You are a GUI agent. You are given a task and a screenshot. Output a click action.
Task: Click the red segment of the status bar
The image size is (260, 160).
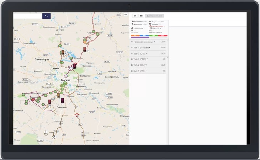[163, 36]
